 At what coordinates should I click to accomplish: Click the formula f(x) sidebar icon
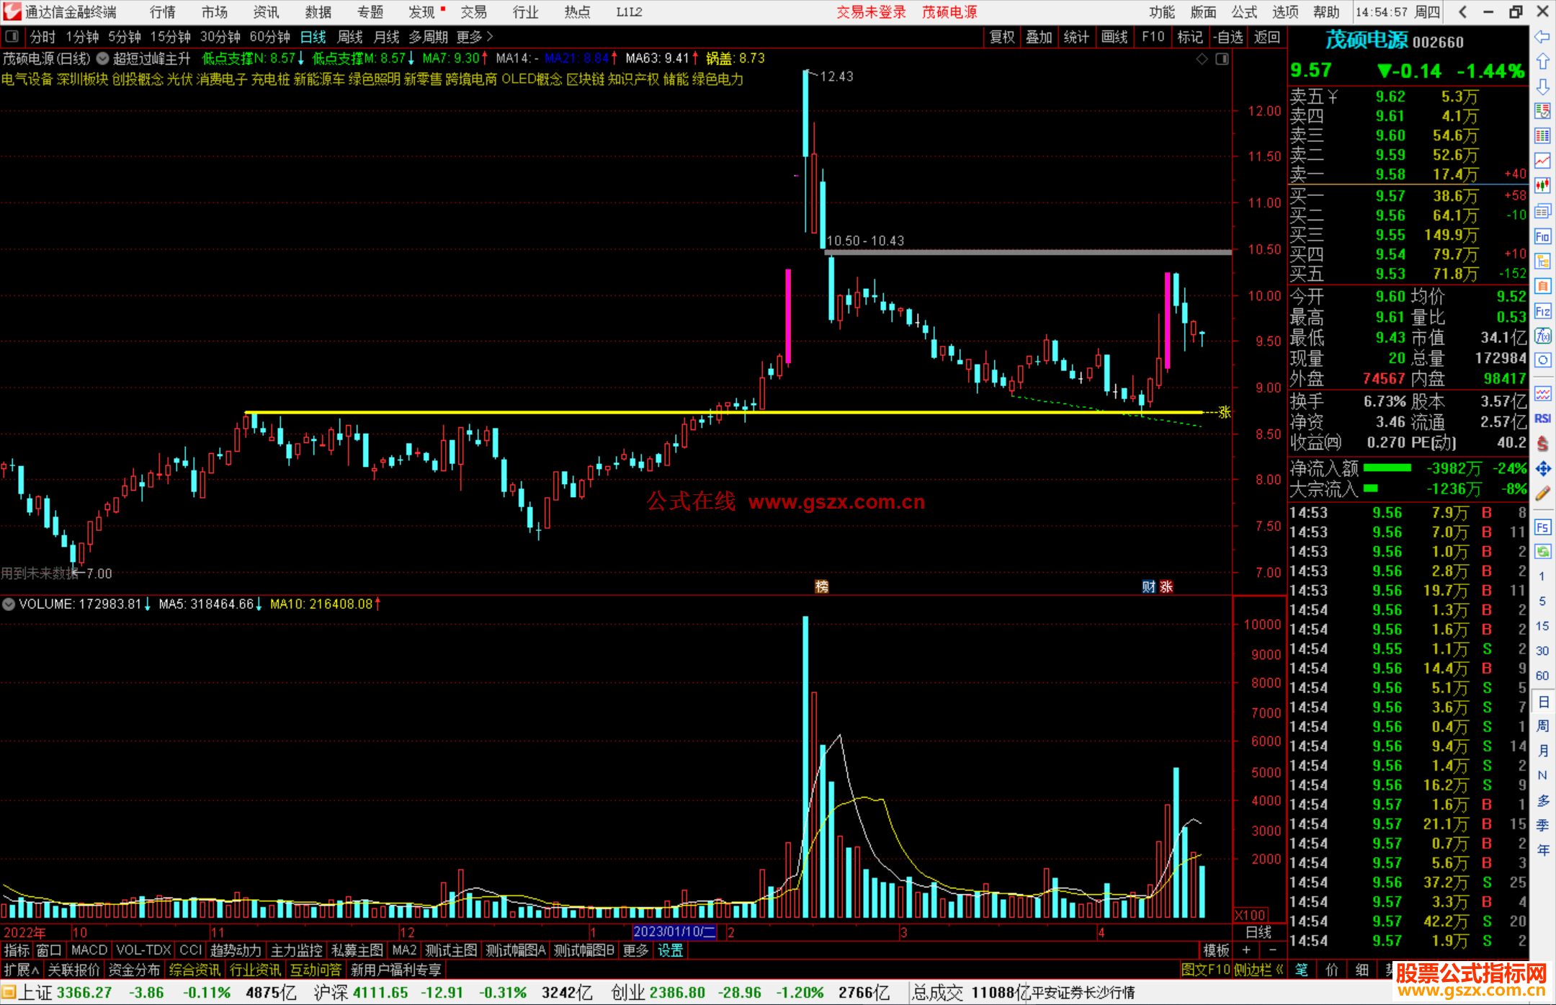(1542, 336)
